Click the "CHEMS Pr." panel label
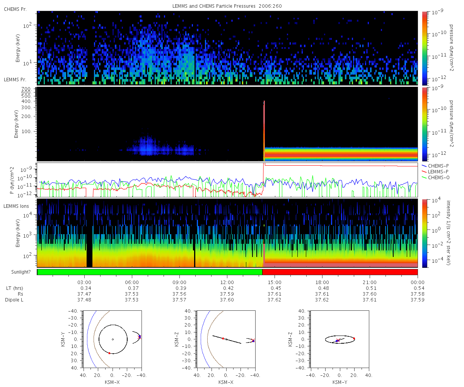 tap(15, 9)
